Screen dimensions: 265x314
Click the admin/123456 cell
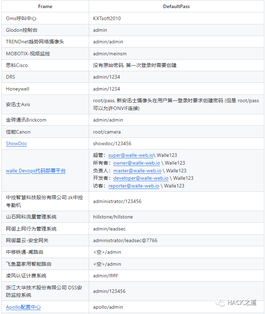(x=176, y=291)
